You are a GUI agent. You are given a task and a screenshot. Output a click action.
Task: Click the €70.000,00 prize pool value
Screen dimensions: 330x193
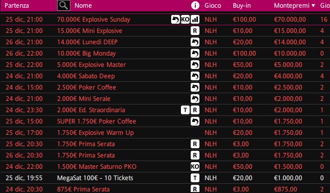(x=290, y=20)
